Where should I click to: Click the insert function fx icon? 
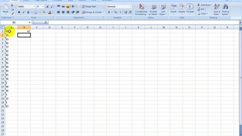tap(46, 22)
